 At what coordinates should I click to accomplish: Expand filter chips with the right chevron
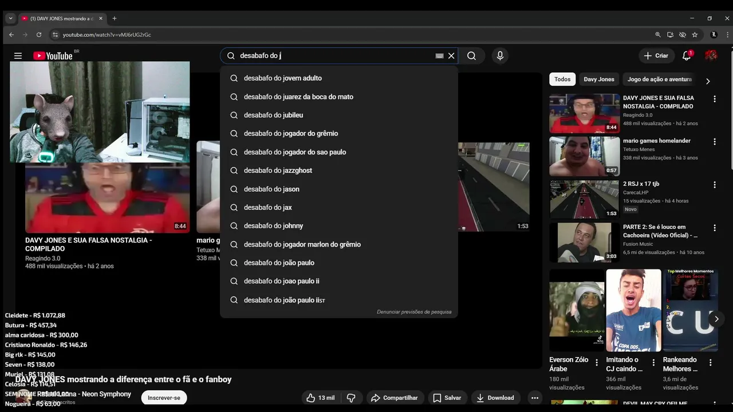tap(708, 81)
